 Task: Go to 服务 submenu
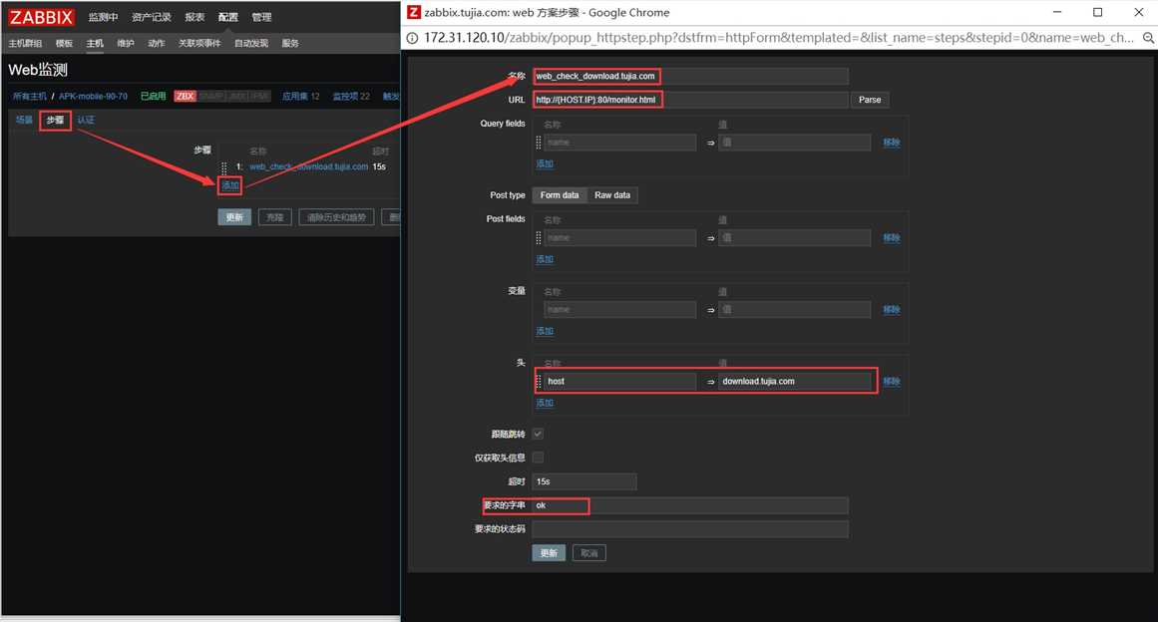pos(290,44)
